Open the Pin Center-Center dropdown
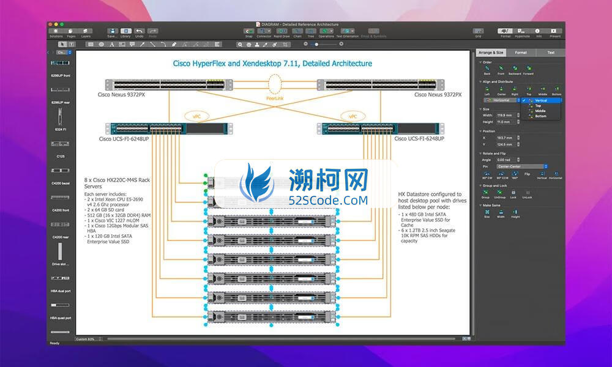 522,166
